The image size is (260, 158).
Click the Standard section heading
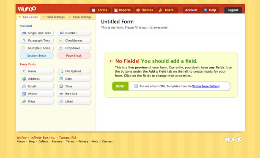pos(26,26)
